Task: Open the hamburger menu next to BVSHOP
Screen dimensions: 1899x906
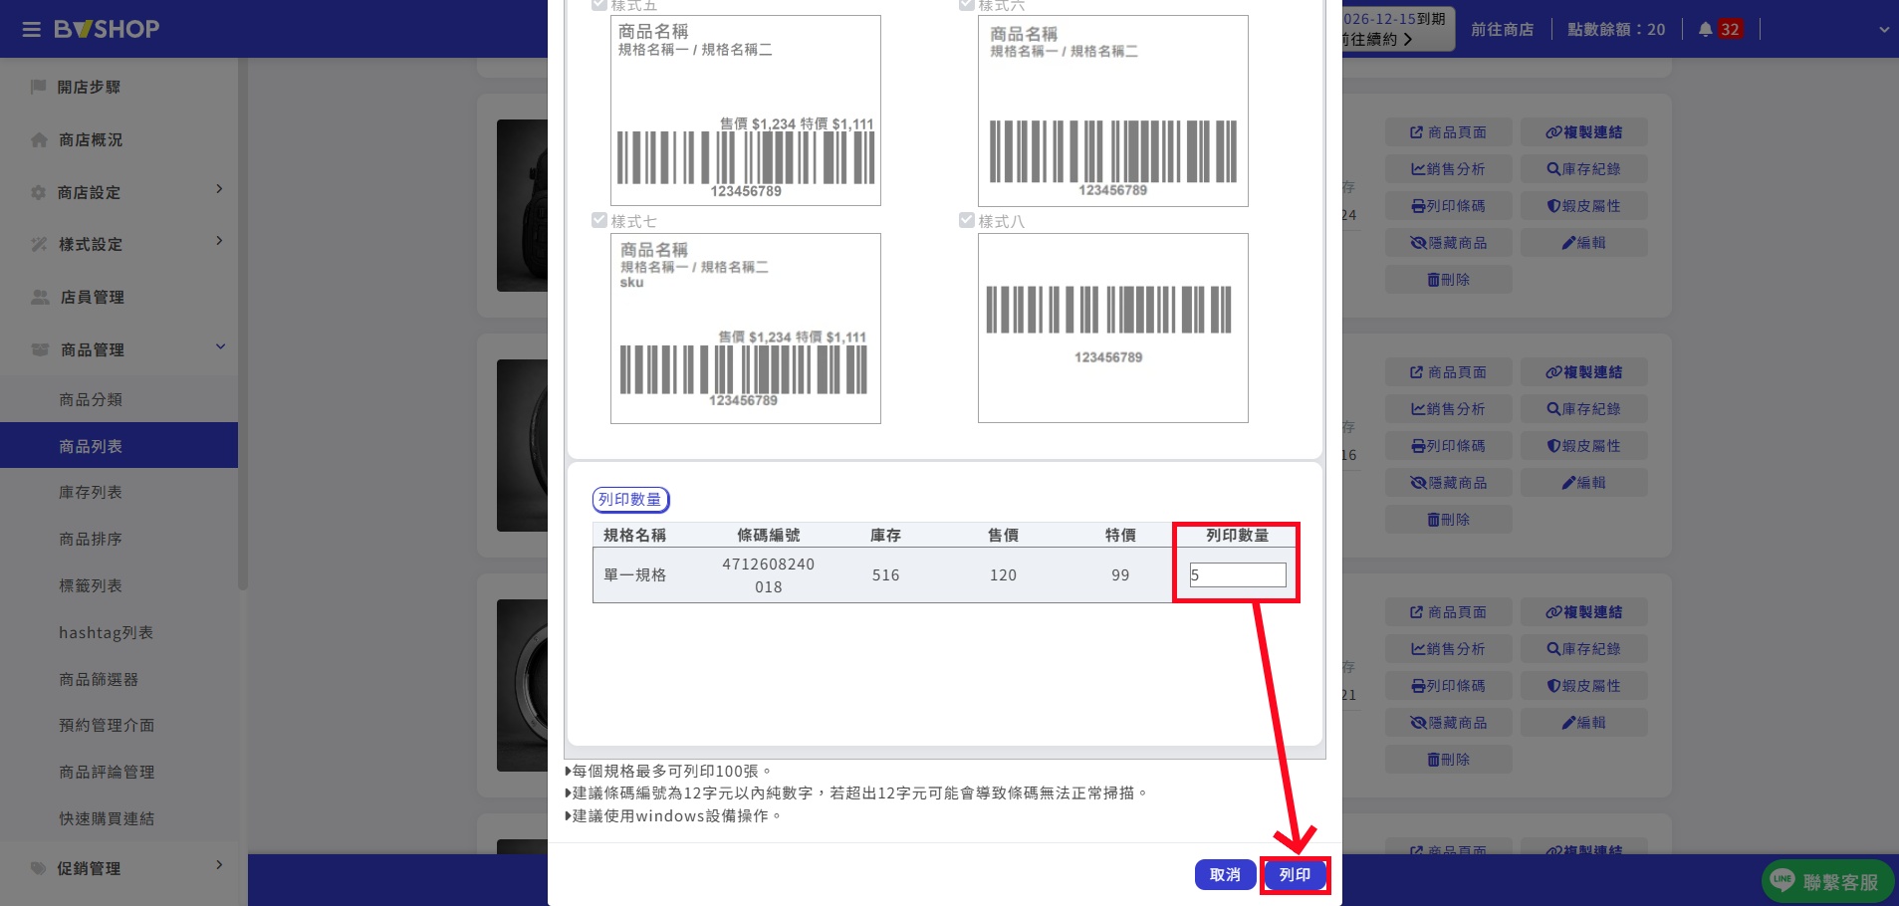Action: (32, 29)
